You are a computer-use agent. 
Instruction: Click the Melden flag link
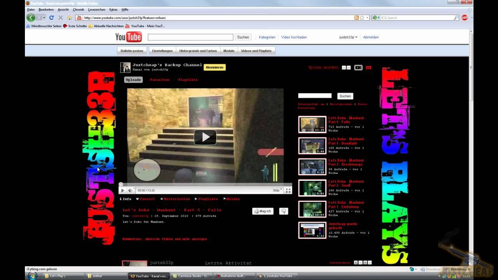[x=231, y=199]
